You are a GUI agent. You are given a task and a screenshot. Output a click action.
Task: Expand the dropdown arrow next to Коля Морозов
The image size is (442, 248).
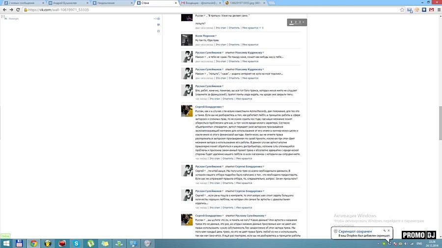tap(216, 36)
